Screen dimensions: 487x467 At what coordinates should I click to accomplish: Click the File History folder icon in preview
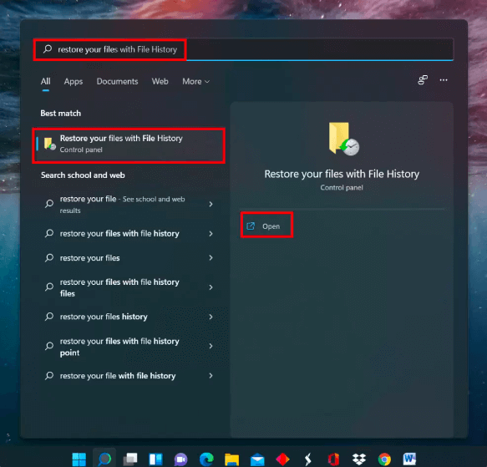343,139
